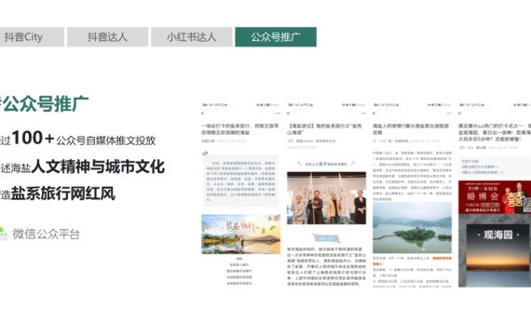Close the 最近嘉兴zui热门 article with the X icon
This screenshot has height=335, width=531.
click(459, 114)
